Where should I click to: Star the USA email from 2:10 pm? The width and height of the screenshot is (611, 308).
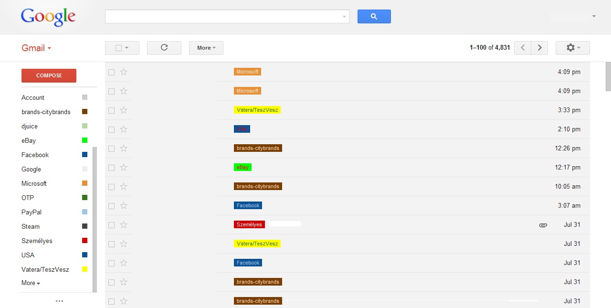pos(124,129)
